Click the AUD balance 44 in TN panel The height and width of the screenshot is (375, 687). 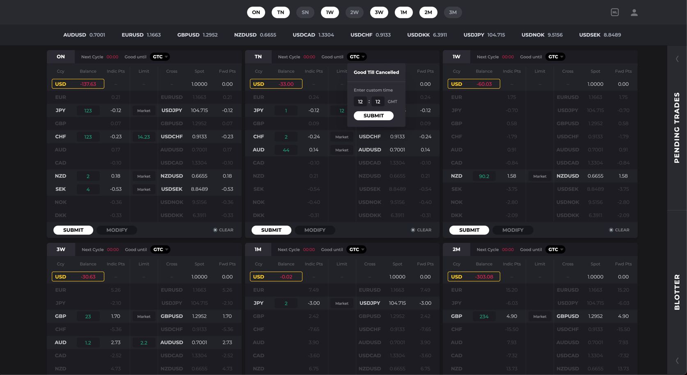[286, 150]
